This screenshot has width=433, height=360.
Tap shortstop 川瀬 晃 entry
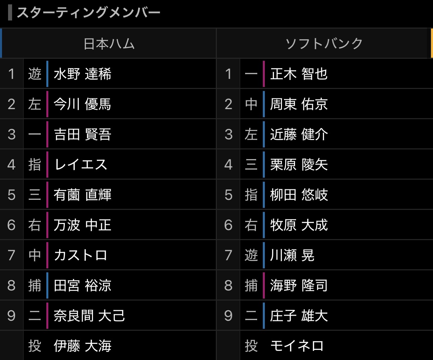point(292,255)
